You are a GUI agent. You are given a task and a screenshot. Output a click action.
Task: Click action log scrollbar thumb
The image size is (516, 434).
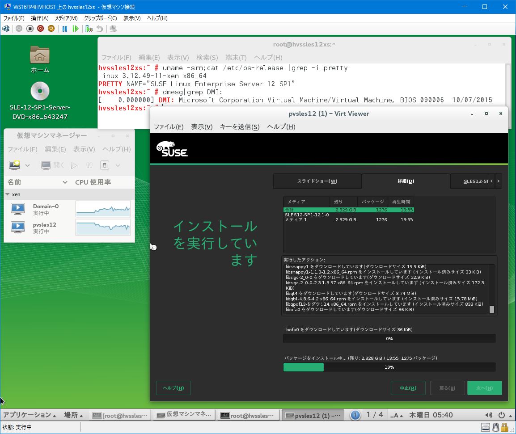coord(492,309)
